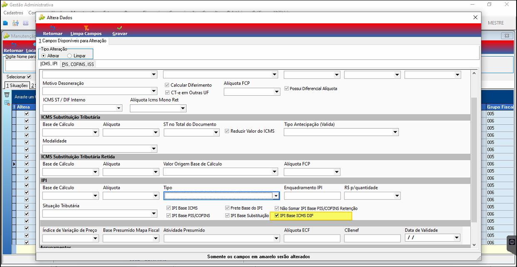Click the people icon in main toolbar

coord(15,23)
